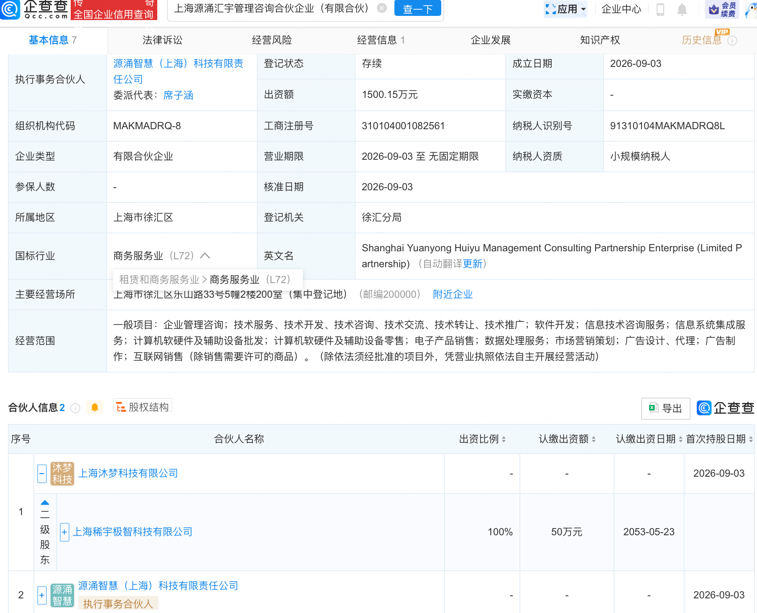Click 更新 link next to 自动翻译
Screen dimensions: 757x613
pos(473,264)
